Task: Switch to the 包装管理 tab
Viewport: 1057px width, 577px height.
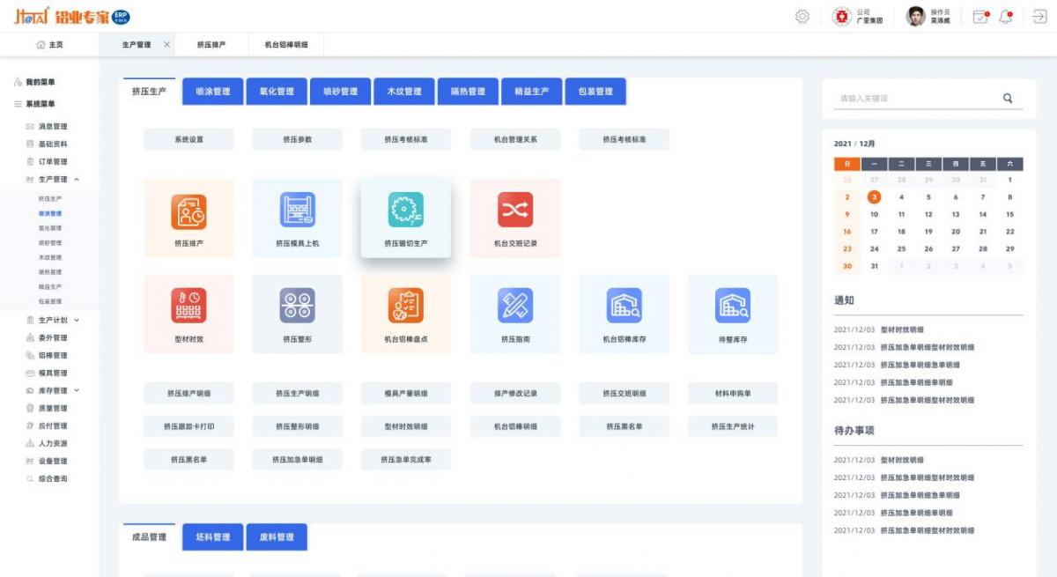Action: [595, 92]
